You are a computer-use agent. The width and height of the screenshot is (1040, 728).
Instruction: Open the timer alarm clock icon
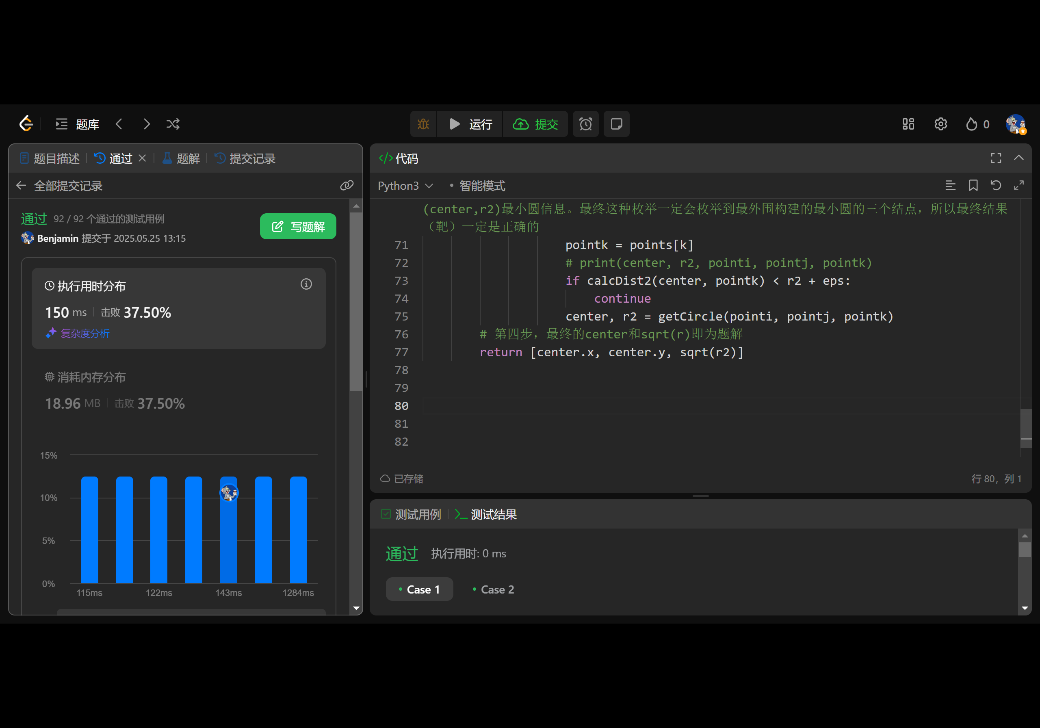click(585, 124)
